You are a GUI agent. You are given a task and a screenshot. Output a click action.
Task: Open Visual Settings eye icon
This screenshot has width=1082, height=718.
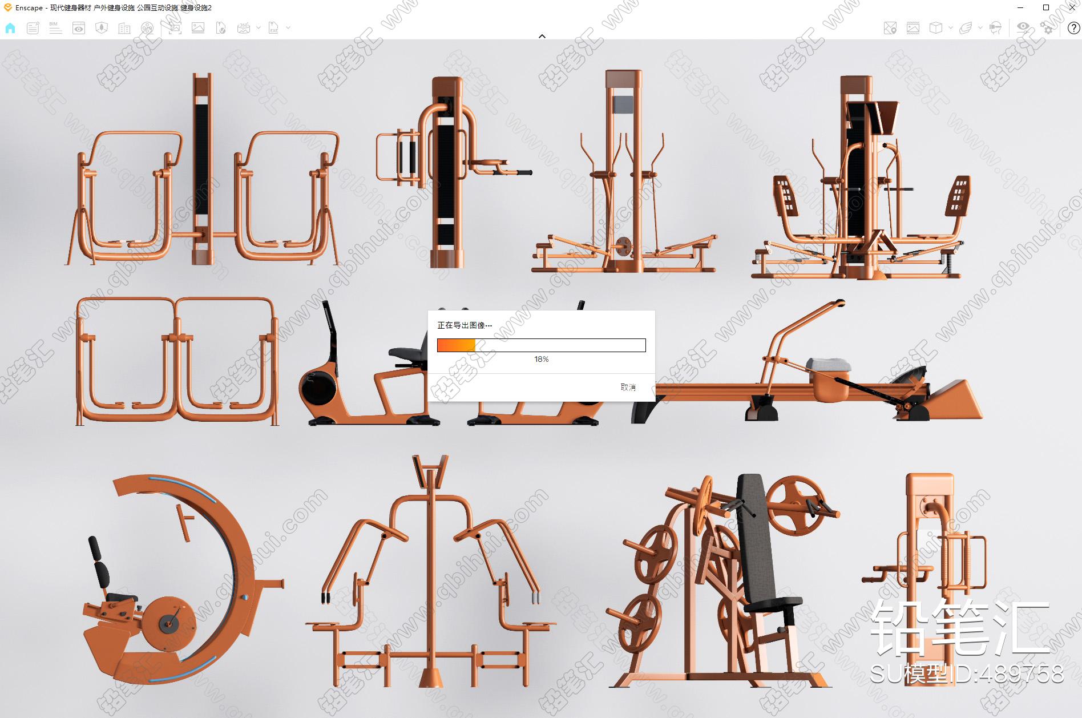pyautogui.click(x=1023, y=28)
